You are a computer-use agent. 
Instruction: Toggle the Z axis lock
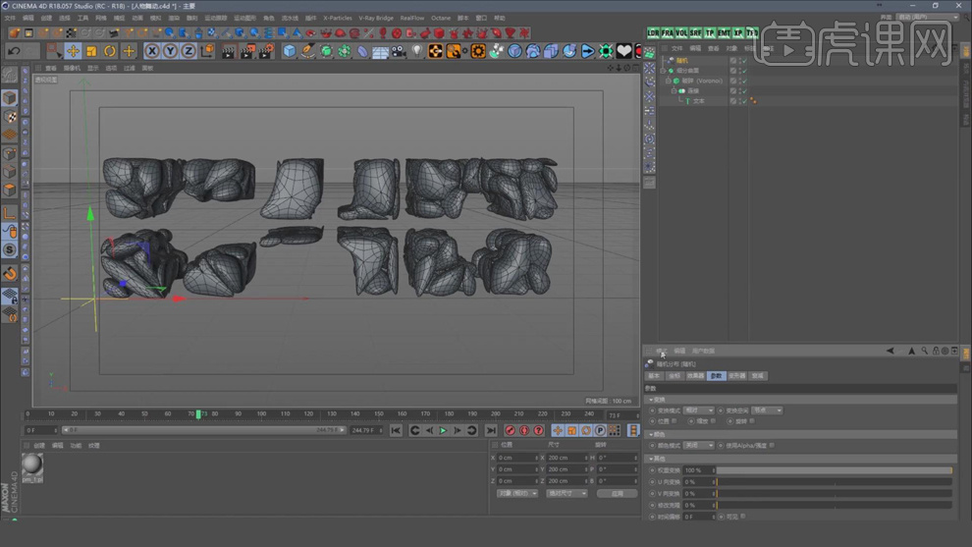point(189,51)
